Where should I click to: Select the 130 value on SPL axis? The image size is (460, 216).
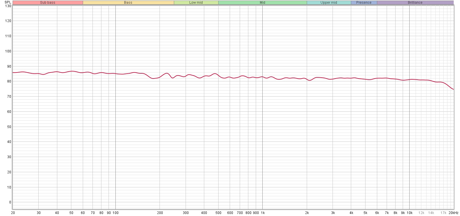click(8, 6)
